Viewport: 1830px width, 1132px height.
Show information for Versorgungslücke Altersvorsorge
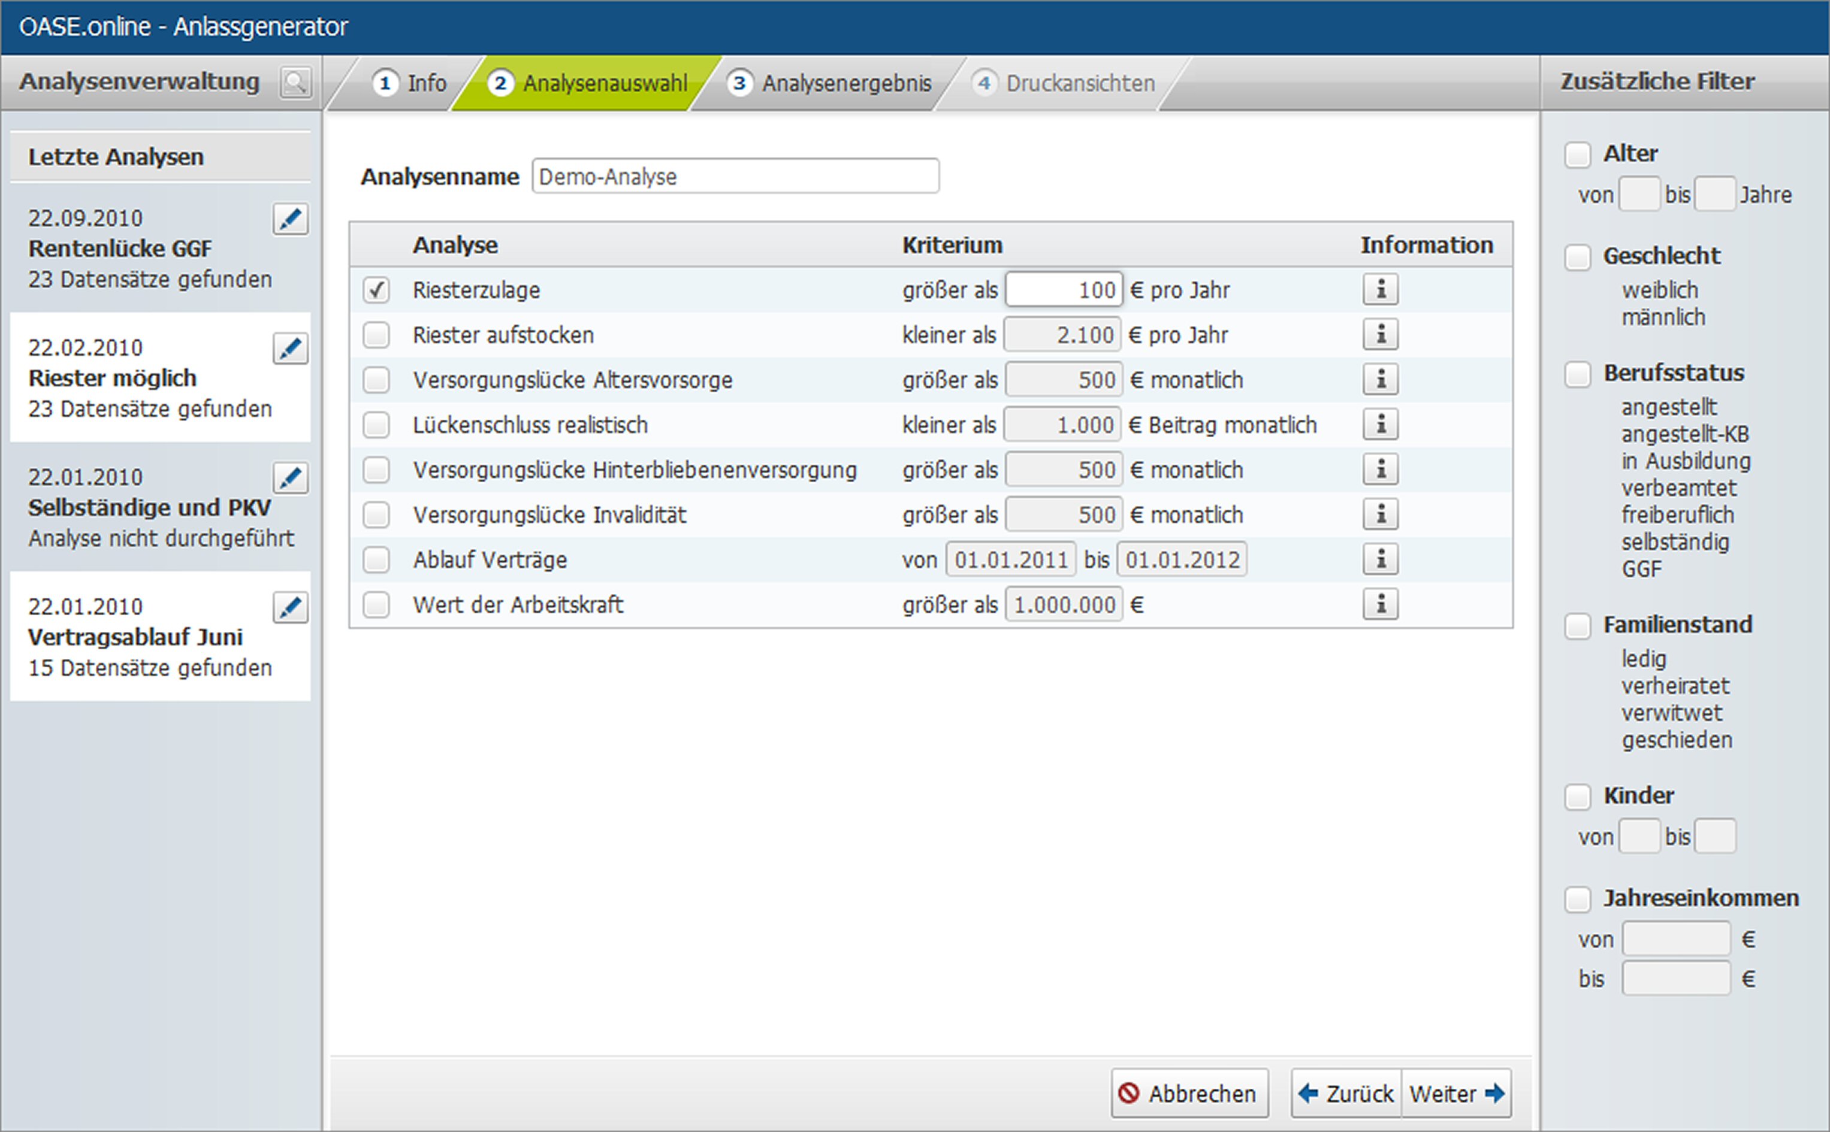(x=1381, y=379)
